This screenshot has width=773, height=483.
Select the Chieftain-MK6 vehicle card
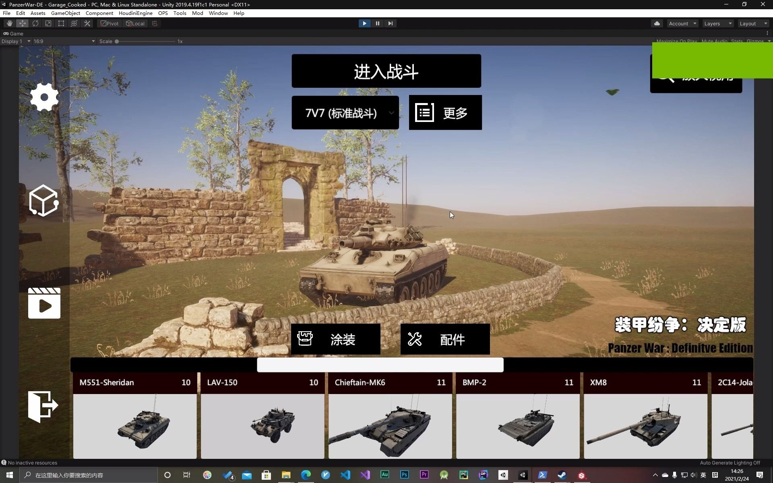click(390, 415)
